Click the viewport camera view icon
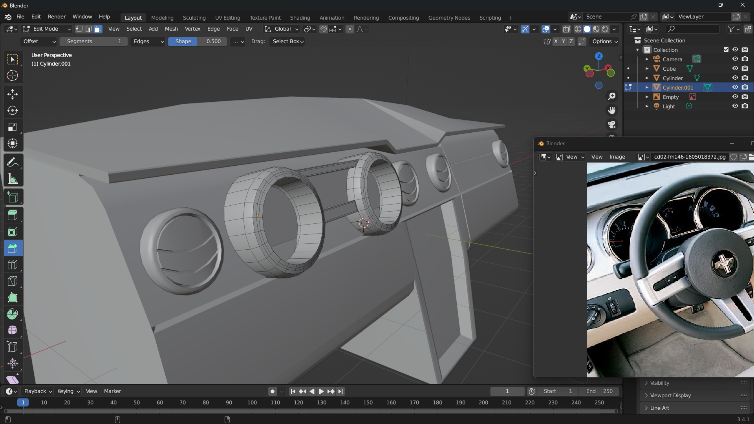The height and width of the screenshot is (424, 754). tap(611, 125)
